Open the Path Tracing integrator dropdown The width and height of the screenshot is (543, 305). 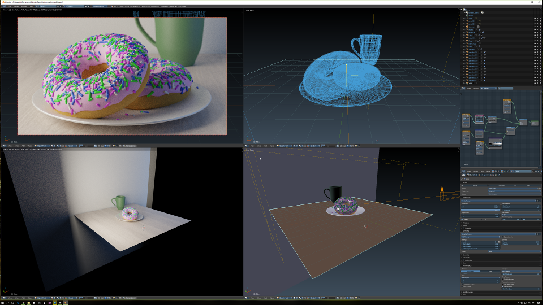point(480,237)
